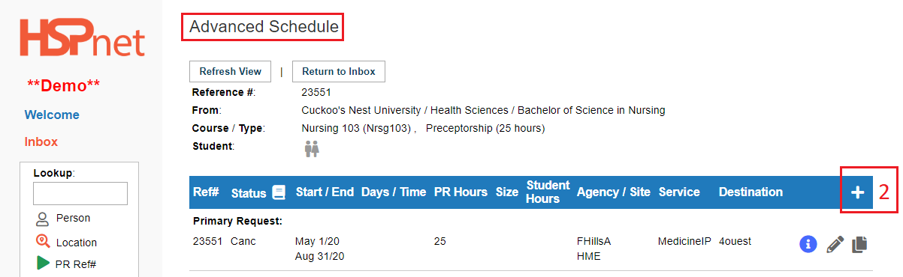The image size is (903, 277).
Task: Click the status legend book icon
Action: [x=279, y=192]
